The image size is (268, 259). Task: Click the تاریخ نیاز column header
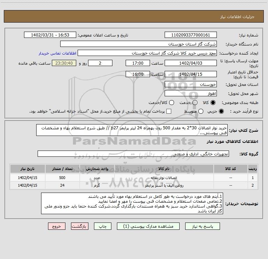pos(27,169)
